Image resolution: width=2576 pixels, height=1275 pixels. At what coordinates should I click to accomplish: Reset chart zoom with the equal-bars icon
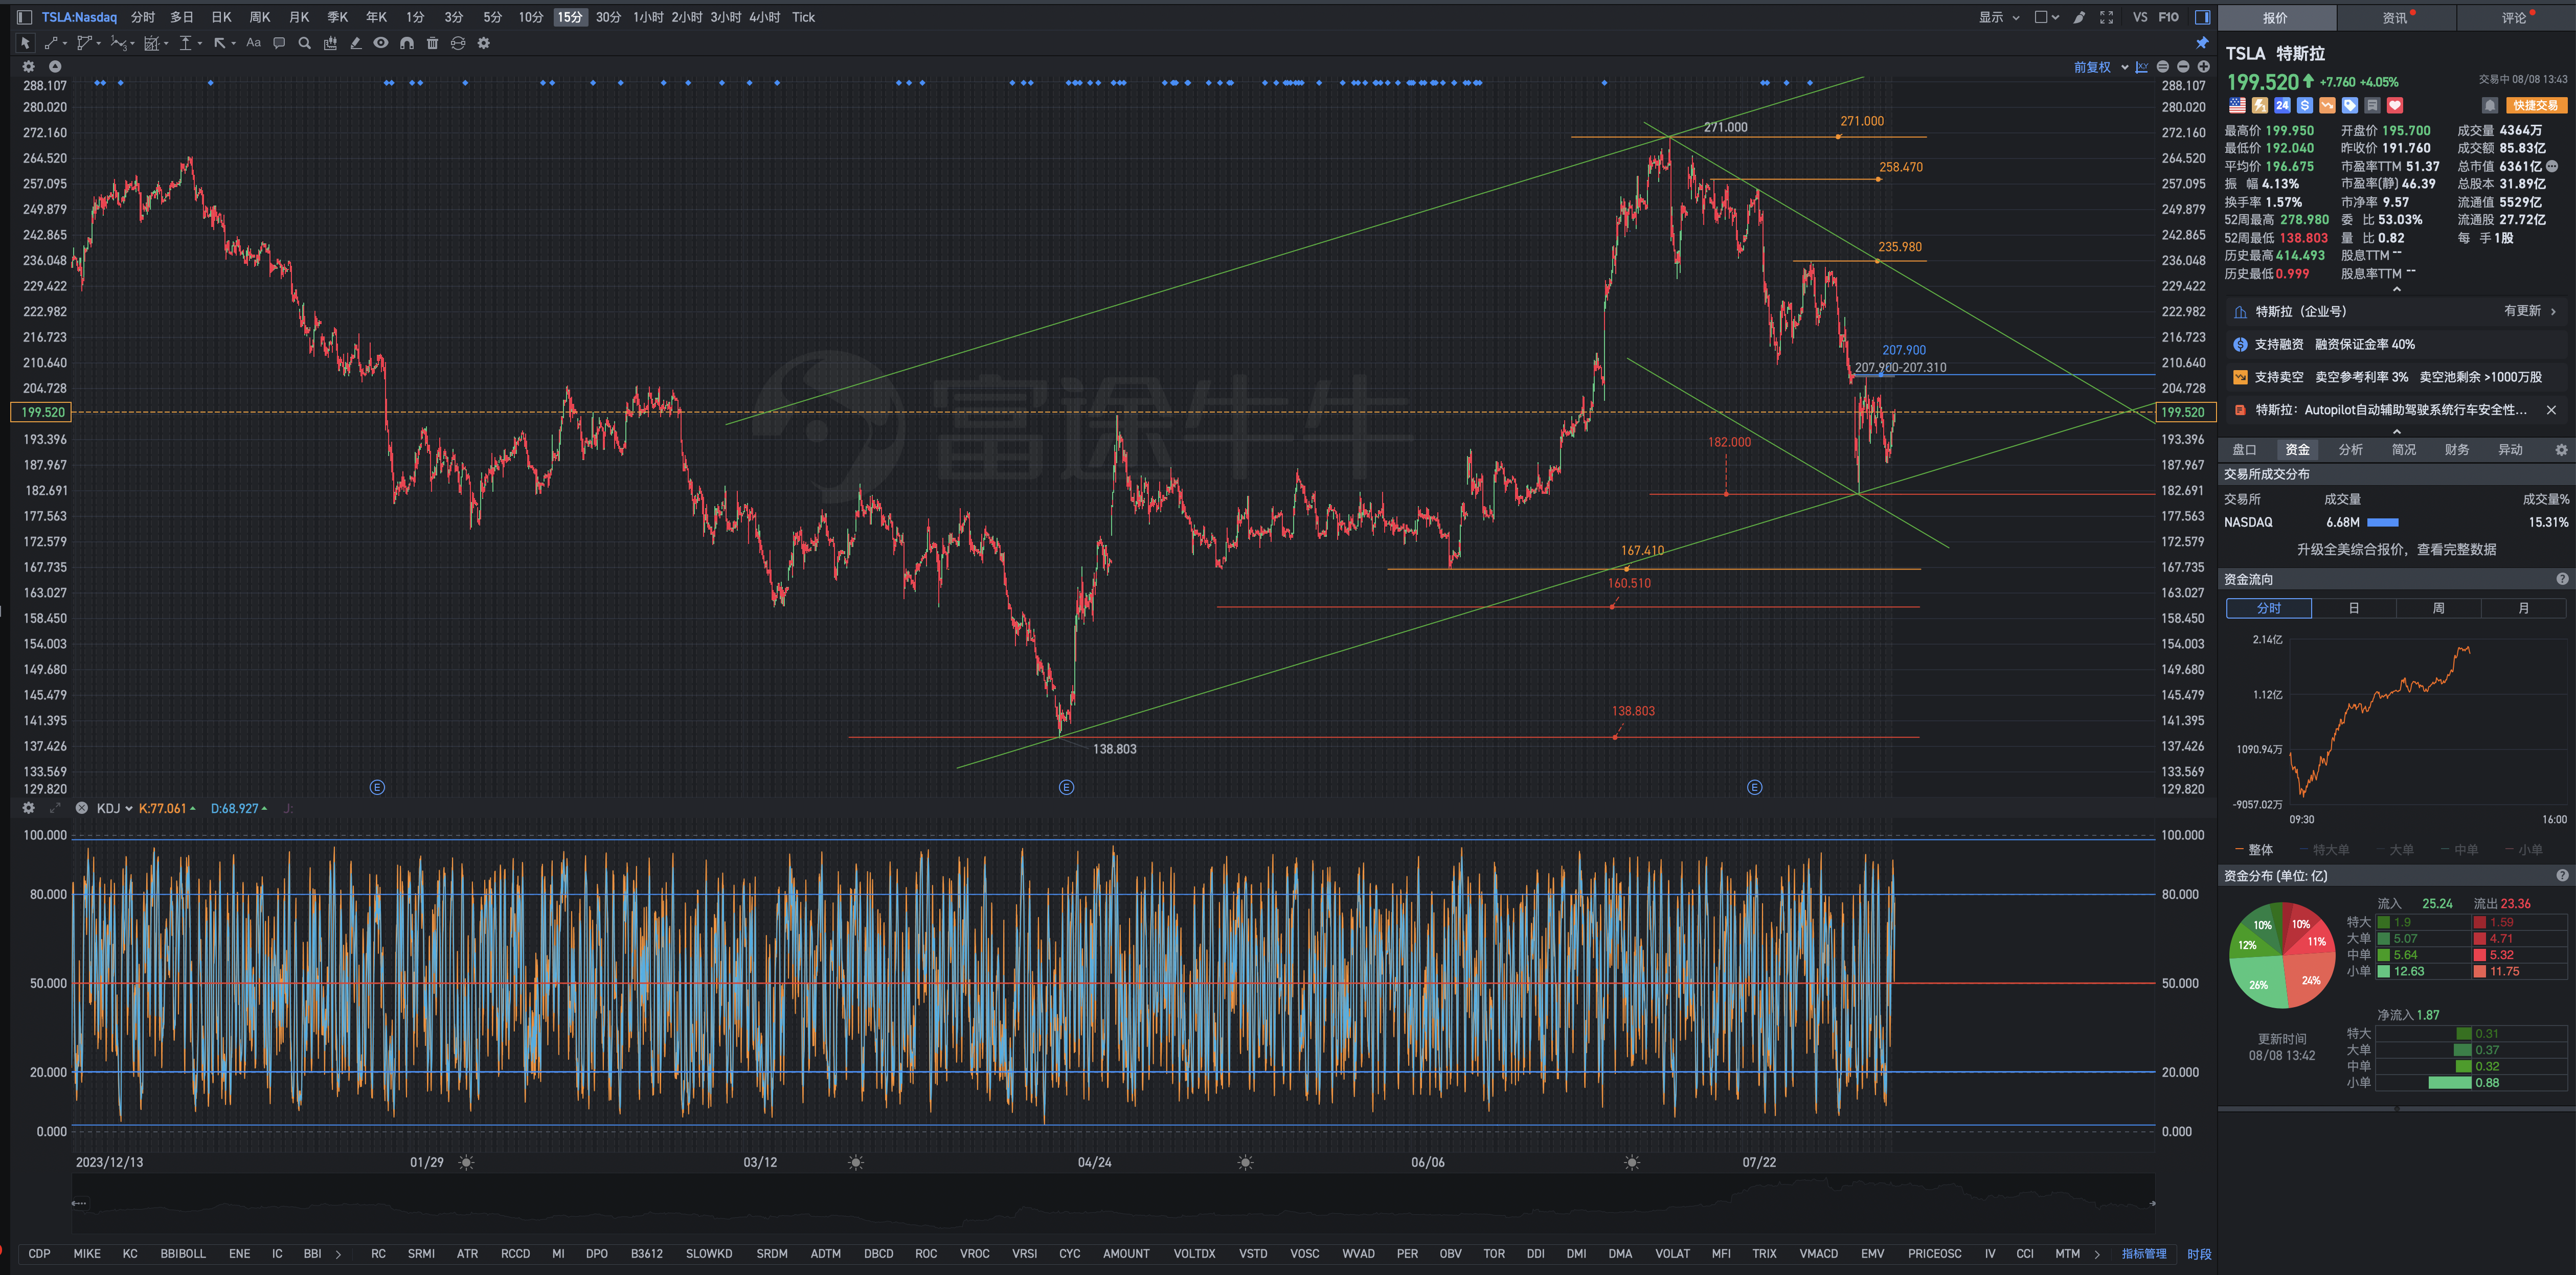(x=2163, y=67)
